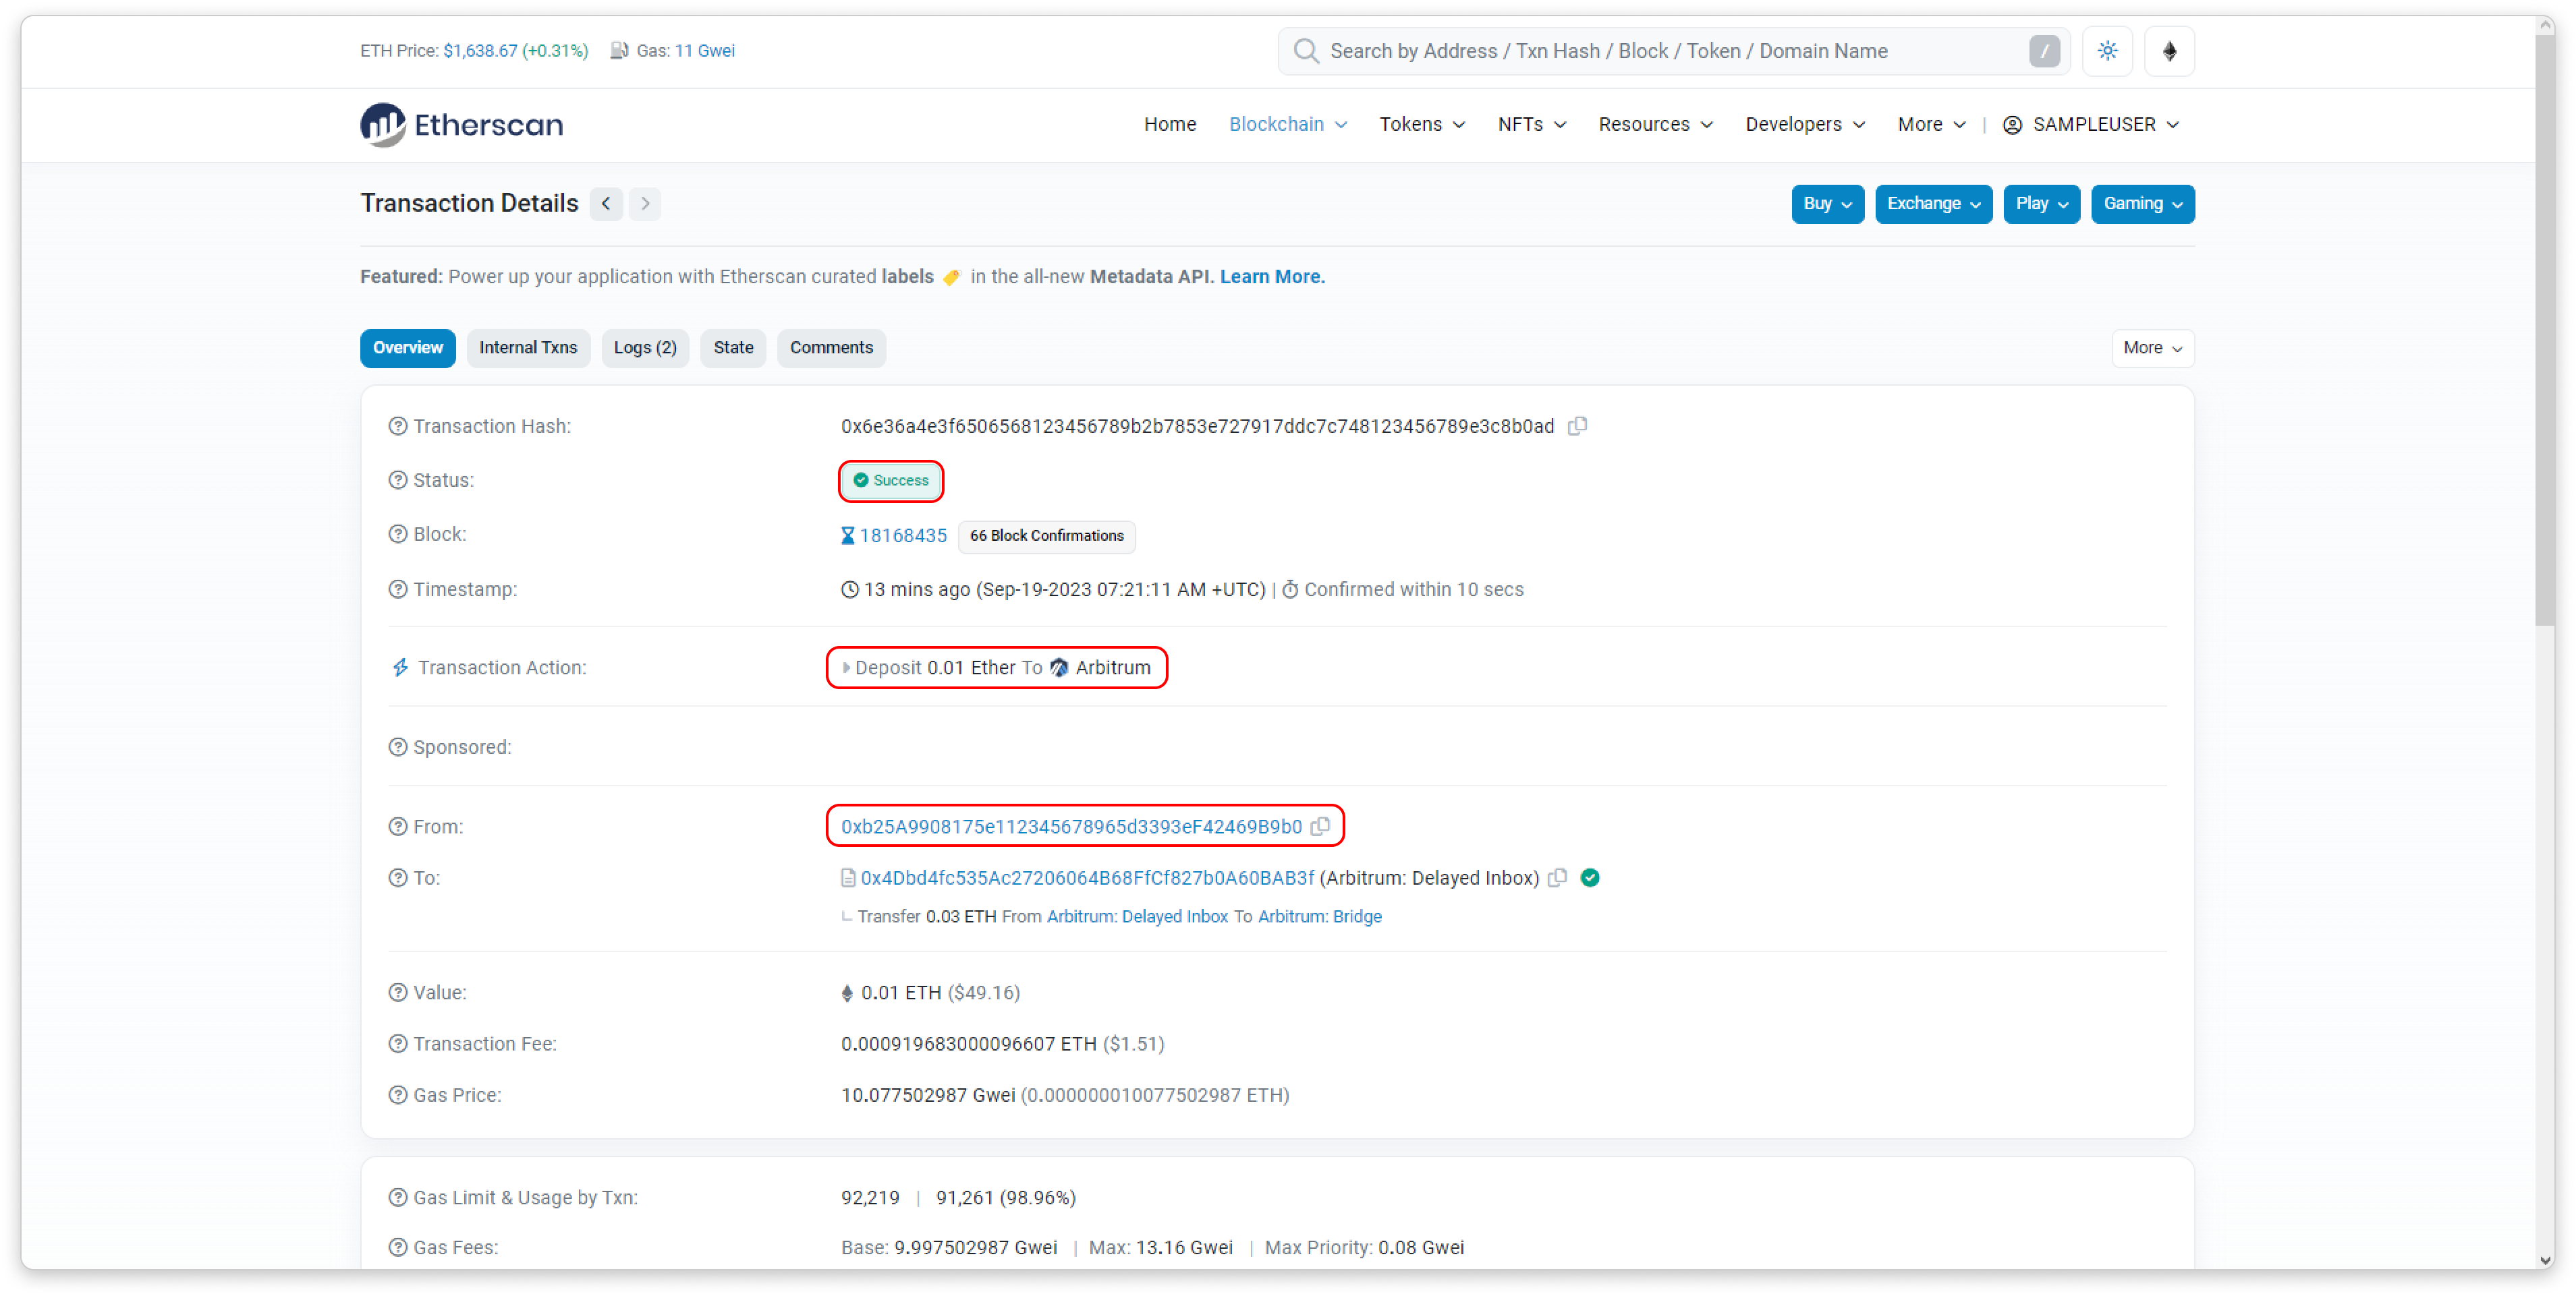Go to previous transaction with left arrow
The image size is (2576, 1296).
pos(606,204)
